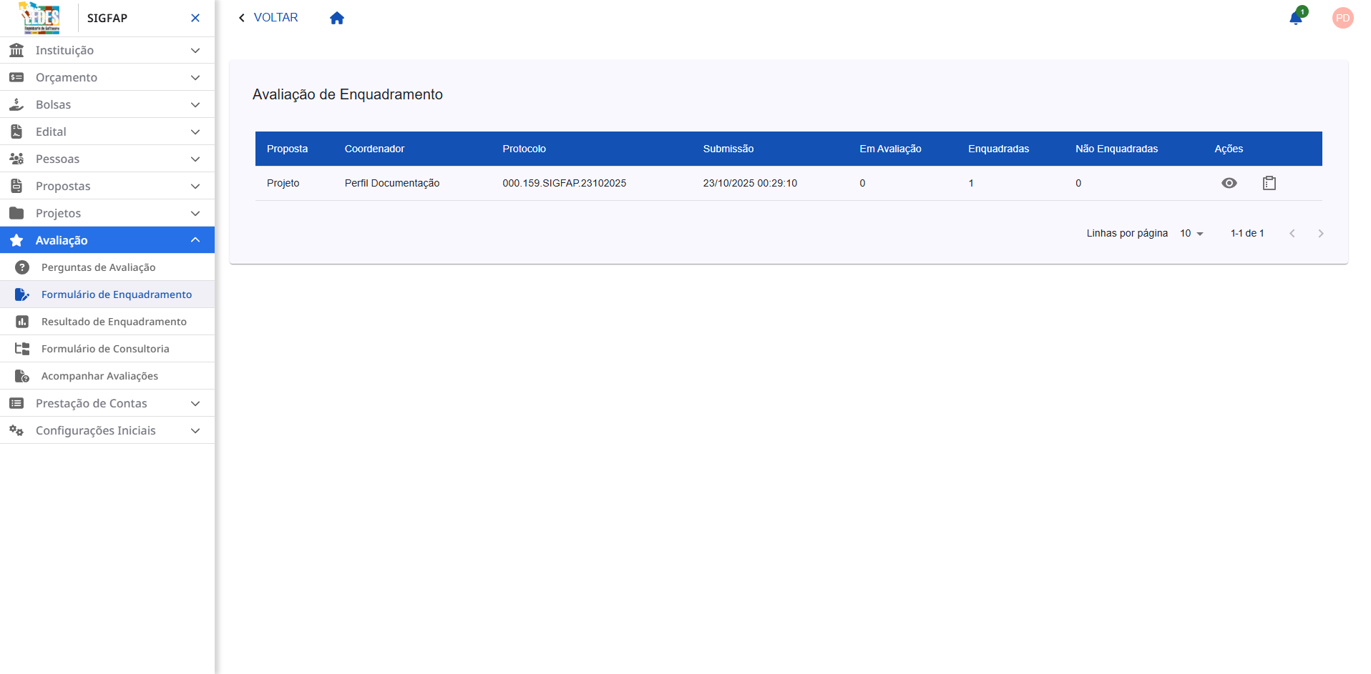Open the Linhas por página dropdown

(1191, 233)
